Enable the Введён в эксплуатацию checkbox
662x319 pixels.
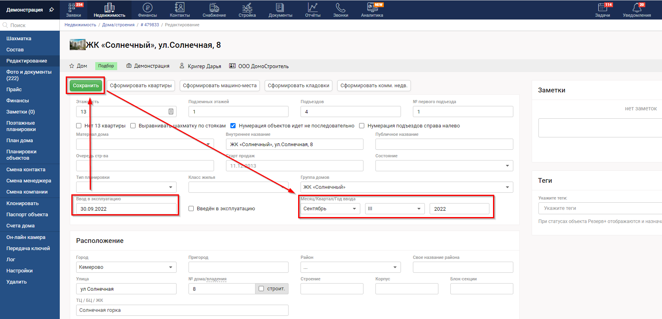(191, 209)
